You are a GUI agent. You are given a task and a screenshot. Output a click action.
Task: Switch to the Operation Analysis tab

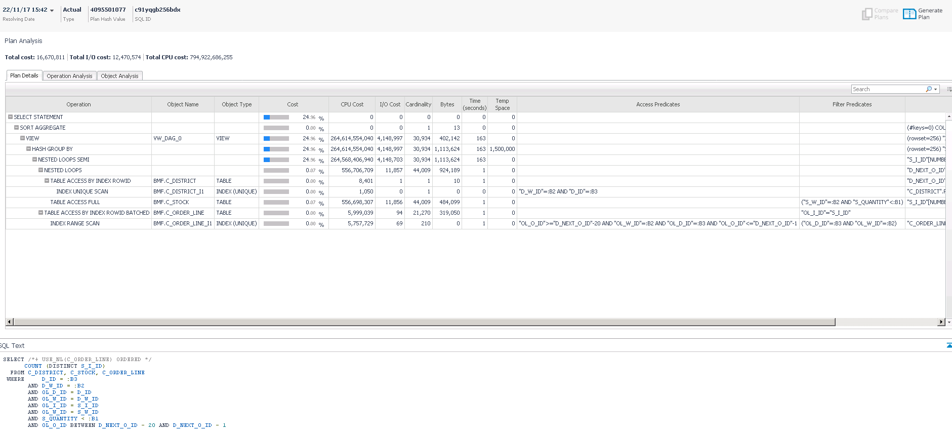[69, 76]
